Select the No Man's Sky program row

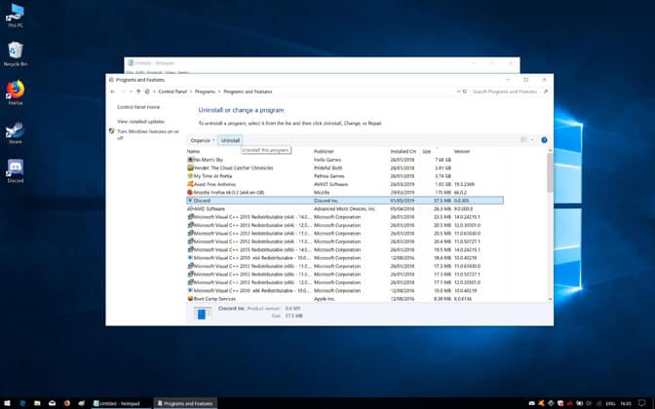[345, 160]
